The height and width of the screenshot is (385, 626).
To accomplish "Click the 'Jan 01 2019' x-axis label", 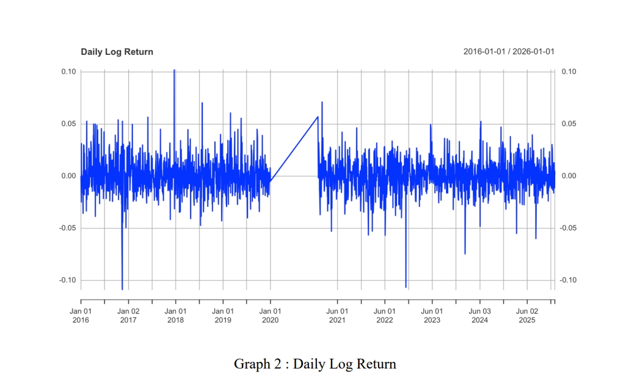I will [x=223, y=315].
